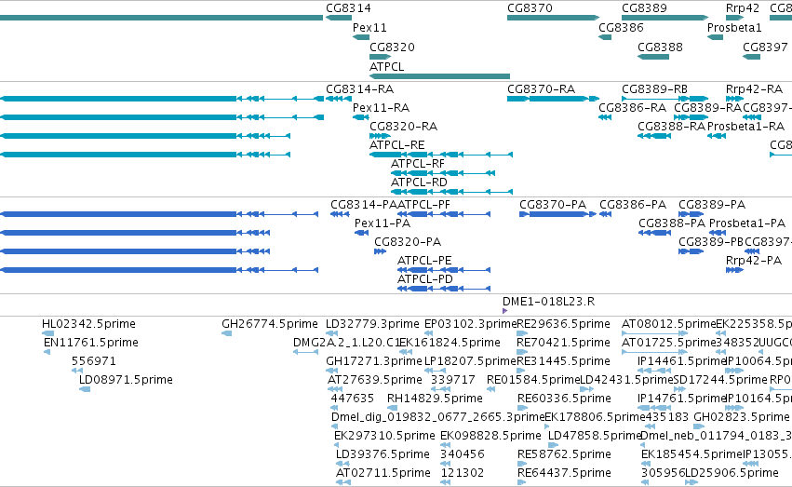Click the CG8386 gene label
792x487 pixels.
(621, 28)
